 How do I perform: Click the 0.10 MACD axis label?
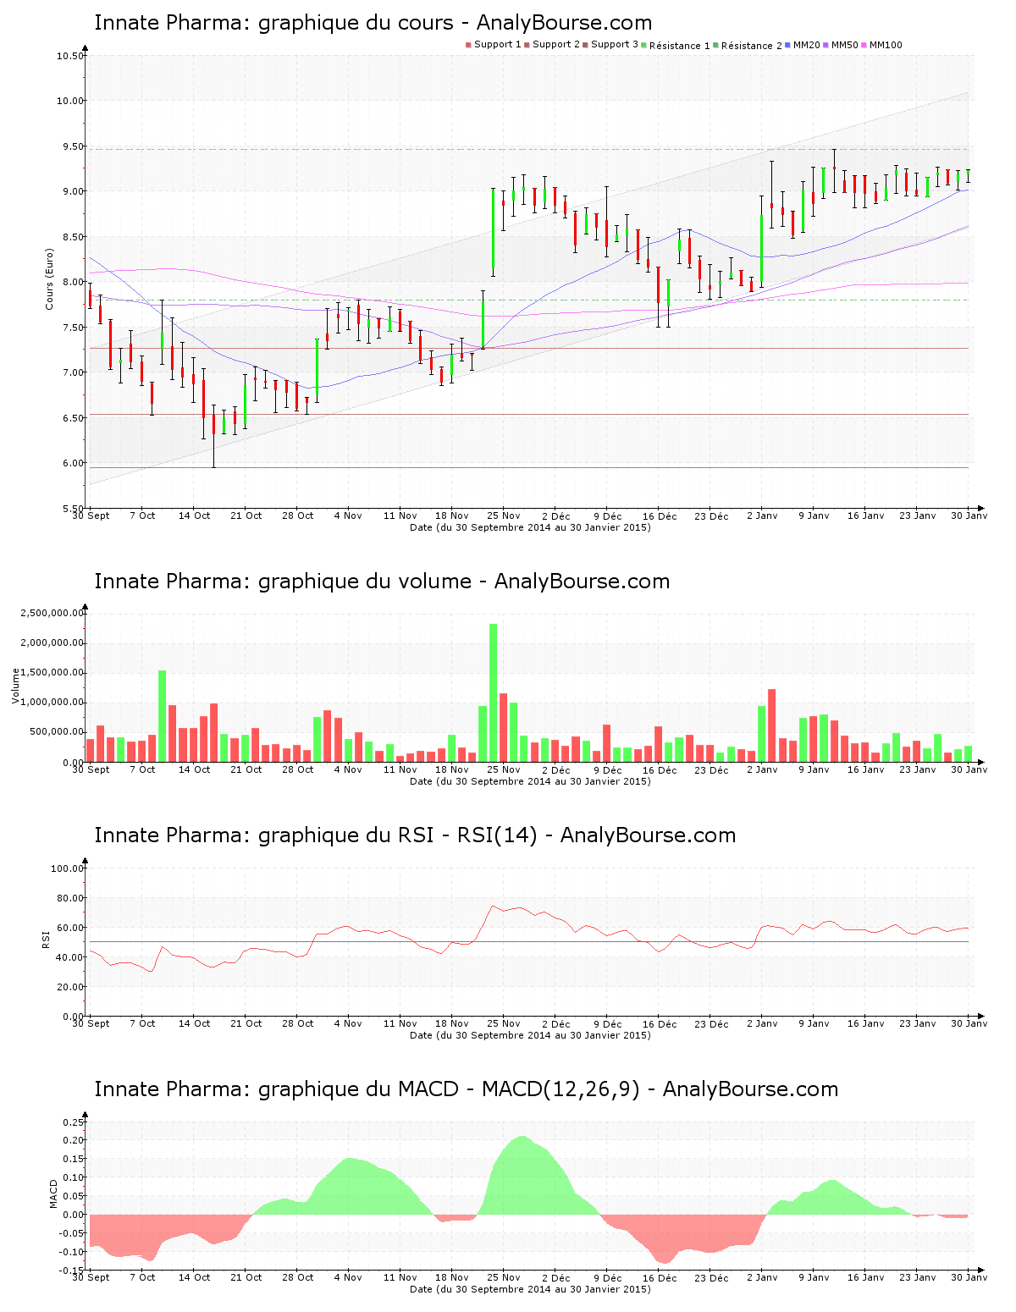click(75, 1177)
